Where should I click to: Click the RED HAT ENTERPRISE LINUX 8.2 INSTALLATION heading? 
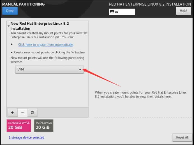tap(150, 4)
